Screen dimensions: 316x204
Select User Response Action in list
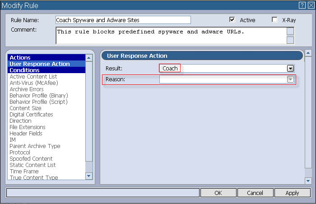pyautogui.click(x=40, y=64)
